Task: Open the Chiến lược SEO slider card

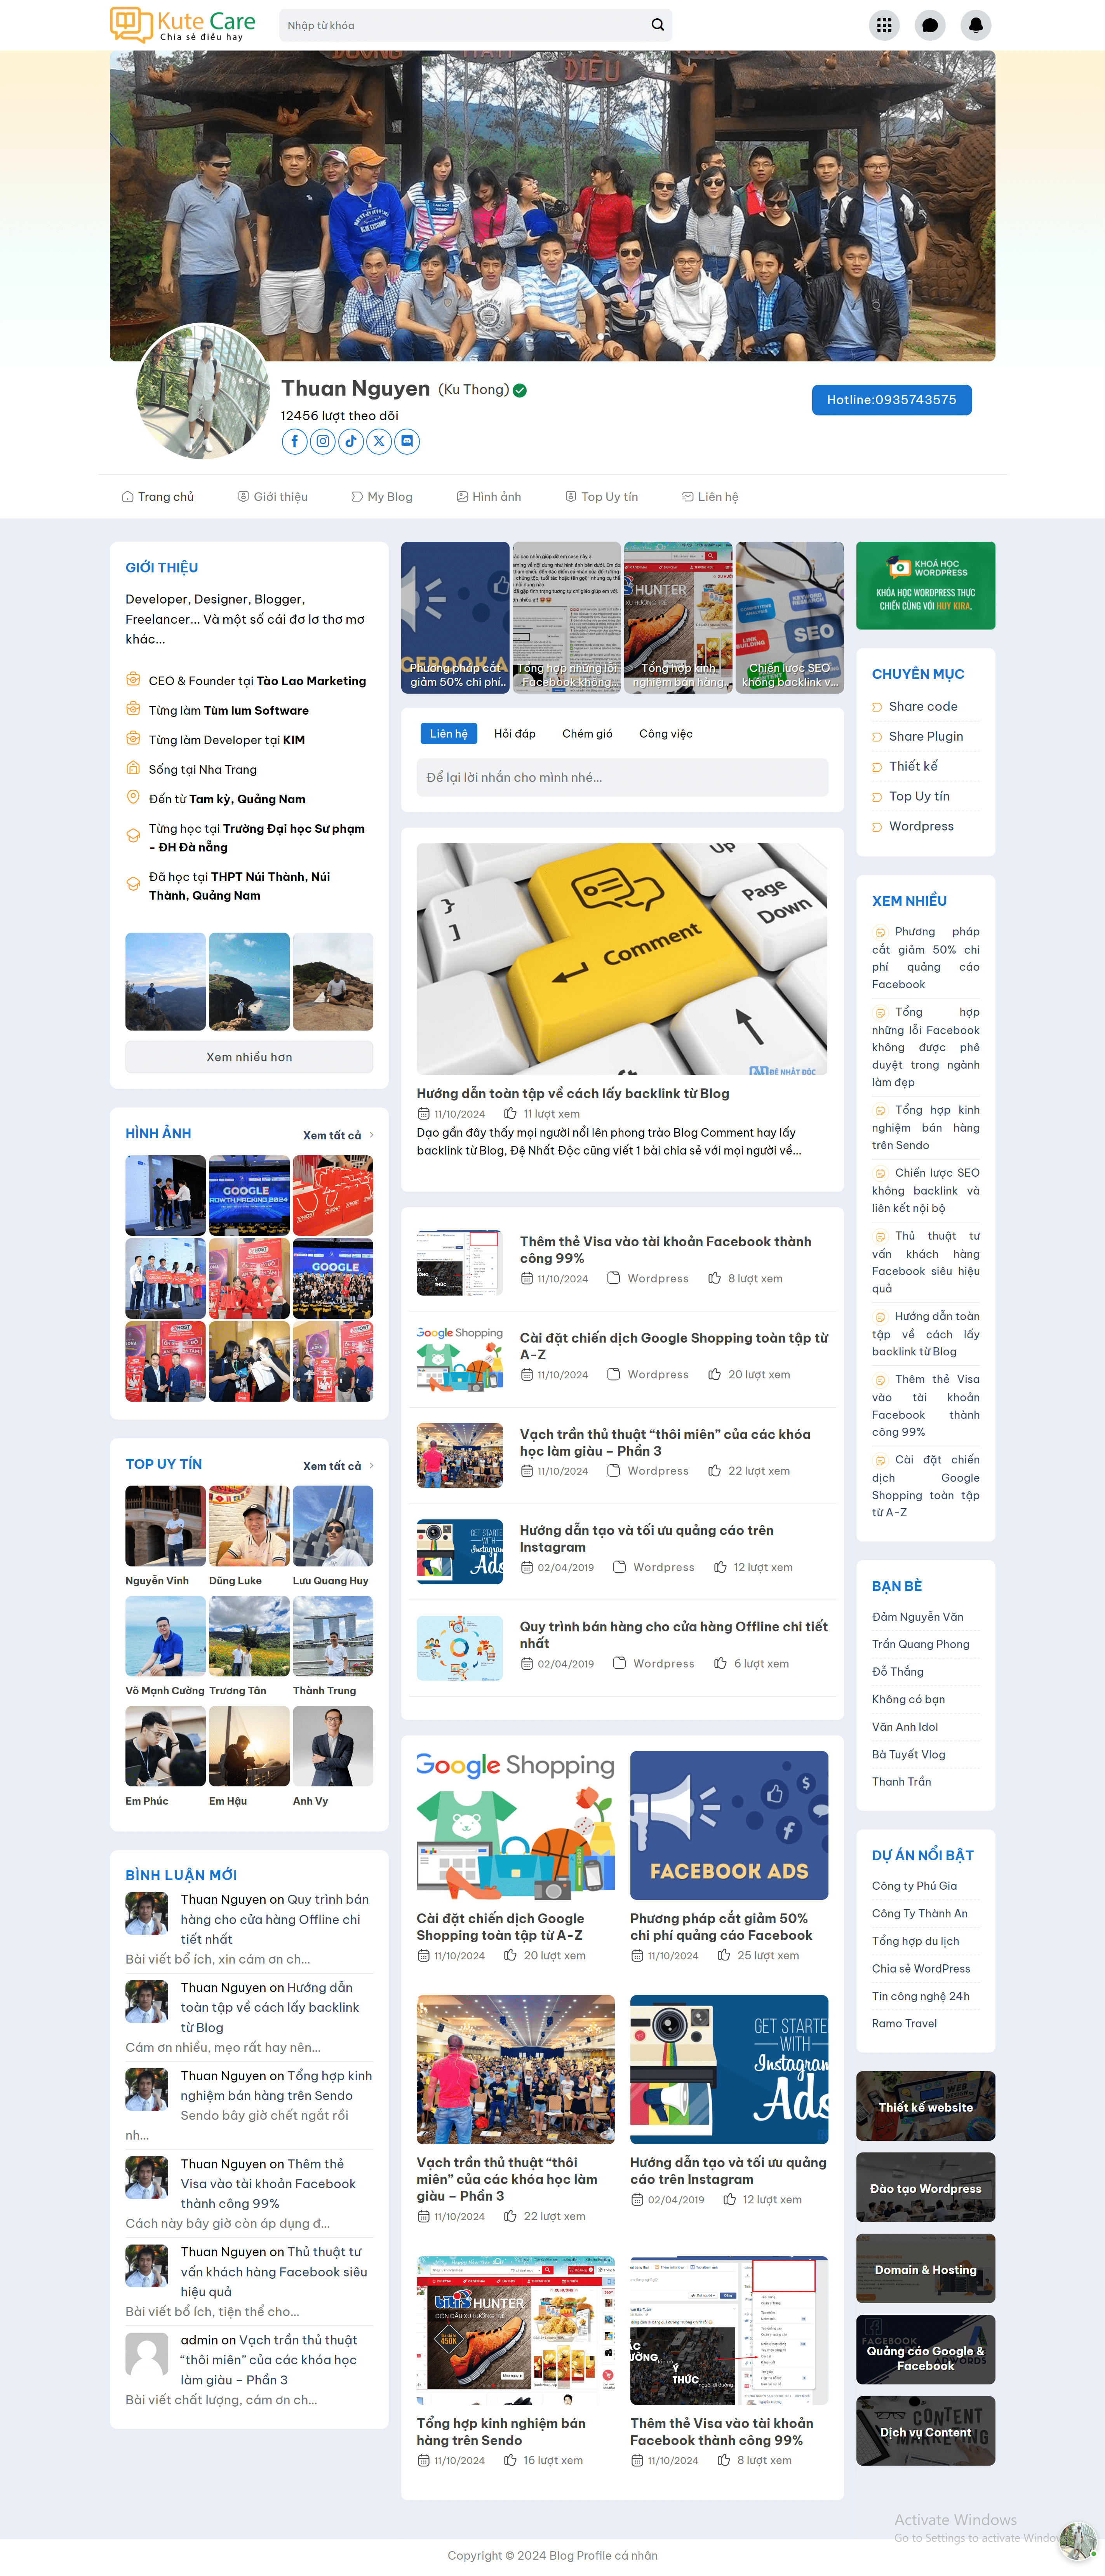Action: point(789,617)
